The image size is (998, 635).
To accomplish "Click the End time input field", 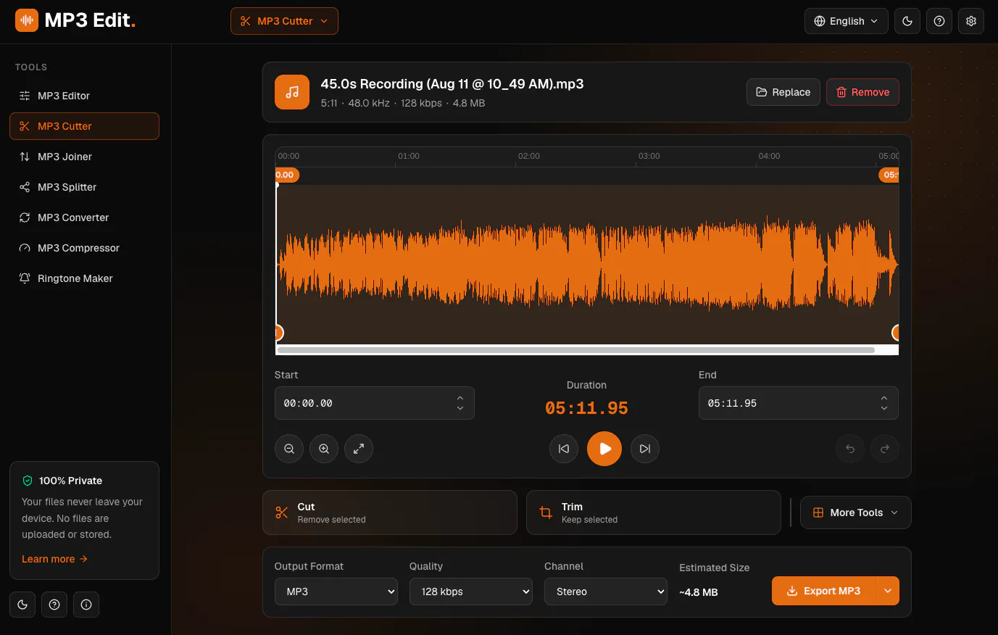I will pyautogui.click(x=799, y=403).
